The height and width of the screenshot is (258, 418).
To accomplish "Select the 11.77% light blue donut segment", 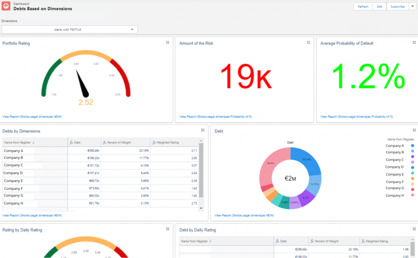I will tap(313, 185).
